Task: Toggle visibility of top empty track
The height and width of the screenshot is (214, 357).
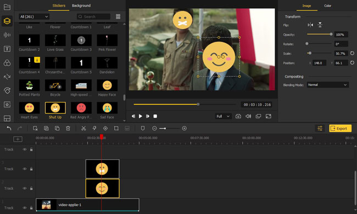Action: 25,149
